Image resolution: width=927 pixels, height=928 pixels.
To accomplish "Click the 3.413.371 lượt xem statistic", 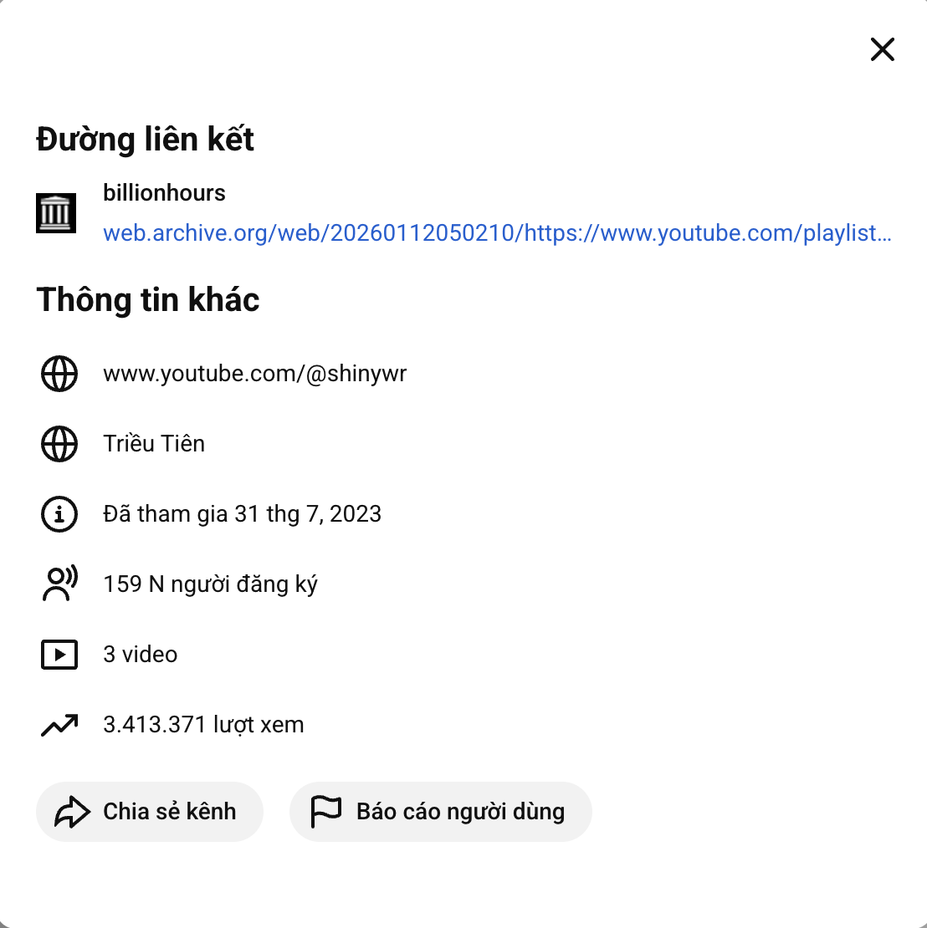I will tap(203, 725).
